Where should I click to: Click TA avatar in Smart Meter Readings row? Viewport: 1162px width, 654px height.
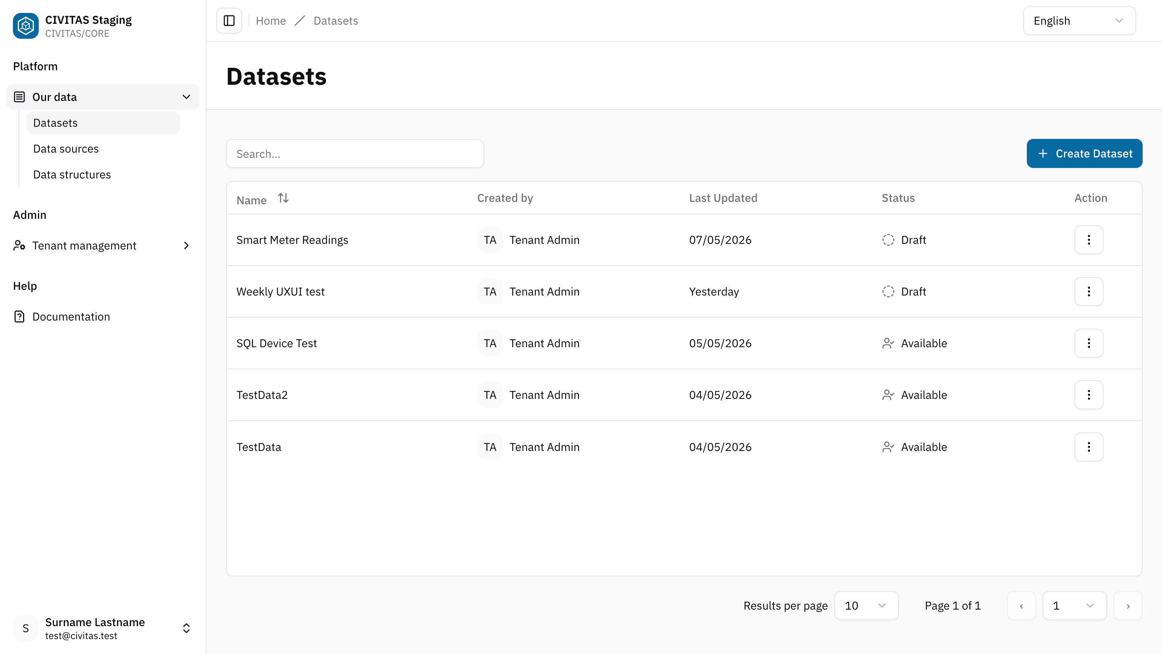(x=490, y=240)
